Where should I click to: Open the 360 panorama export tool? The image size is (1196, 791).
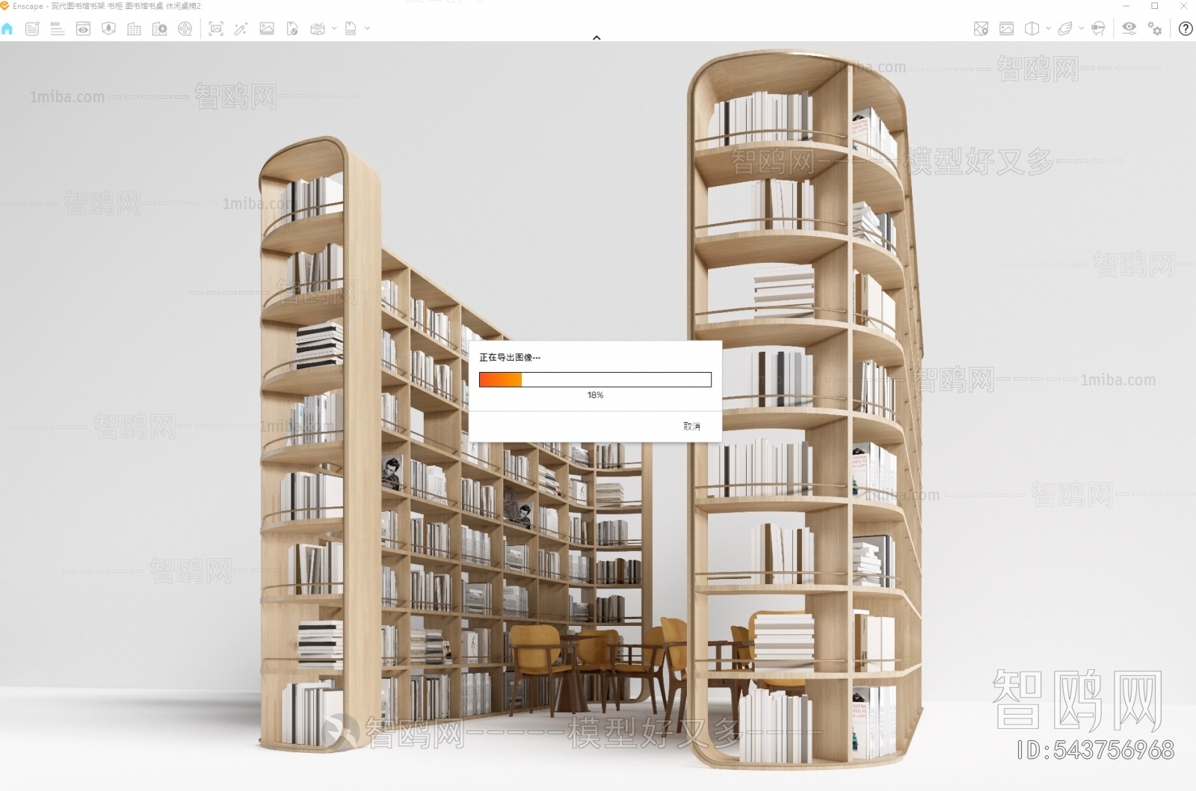coord(316,29)
